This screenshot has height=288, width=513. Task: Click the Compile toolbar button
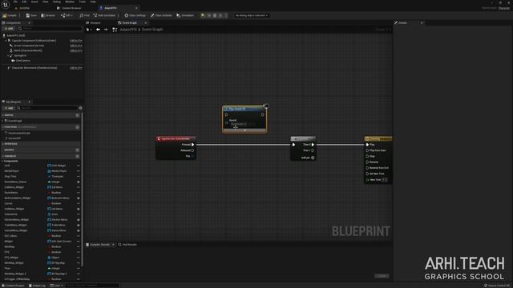[x=10, y=15]
